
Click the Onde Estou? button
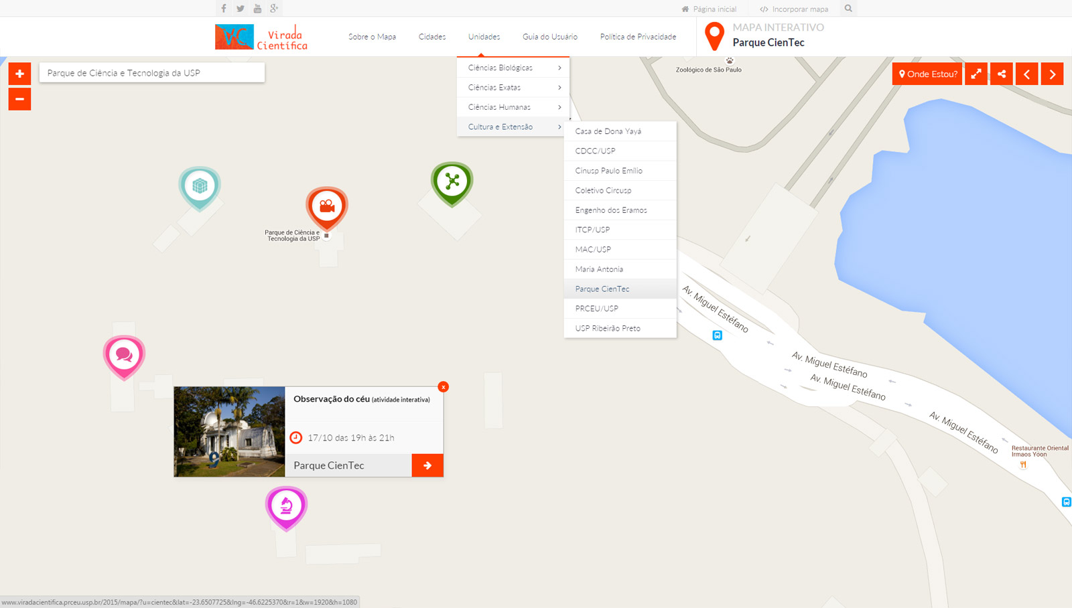[x=927, y=74]
